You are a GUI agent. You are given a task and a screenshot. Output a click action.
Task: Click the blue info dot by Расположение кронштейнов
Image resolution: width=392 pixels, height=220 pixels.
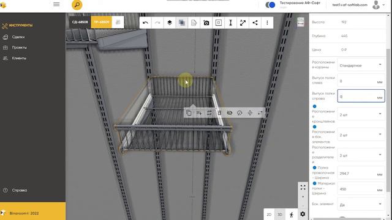[x=314, y=106]
